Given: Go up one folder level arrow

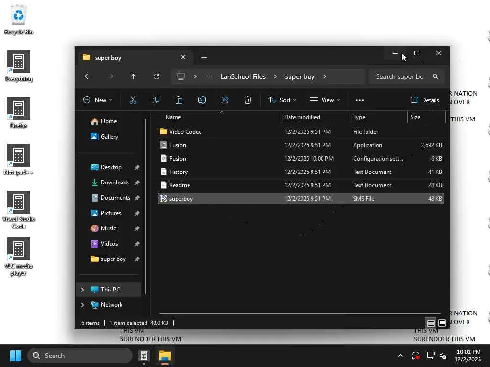Looking at the screenshot, I should [134, 76].
